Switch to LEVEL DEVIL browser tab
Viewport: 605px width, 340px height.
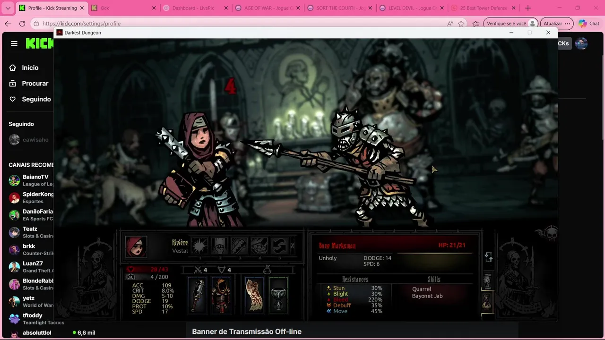411,8
